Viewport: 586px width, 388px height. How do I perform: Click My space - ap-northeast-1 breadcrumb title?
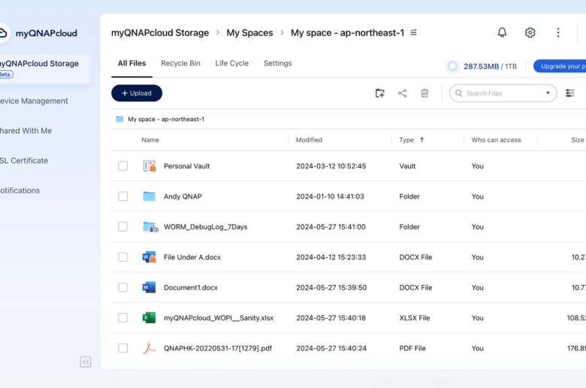pos(348,33)
